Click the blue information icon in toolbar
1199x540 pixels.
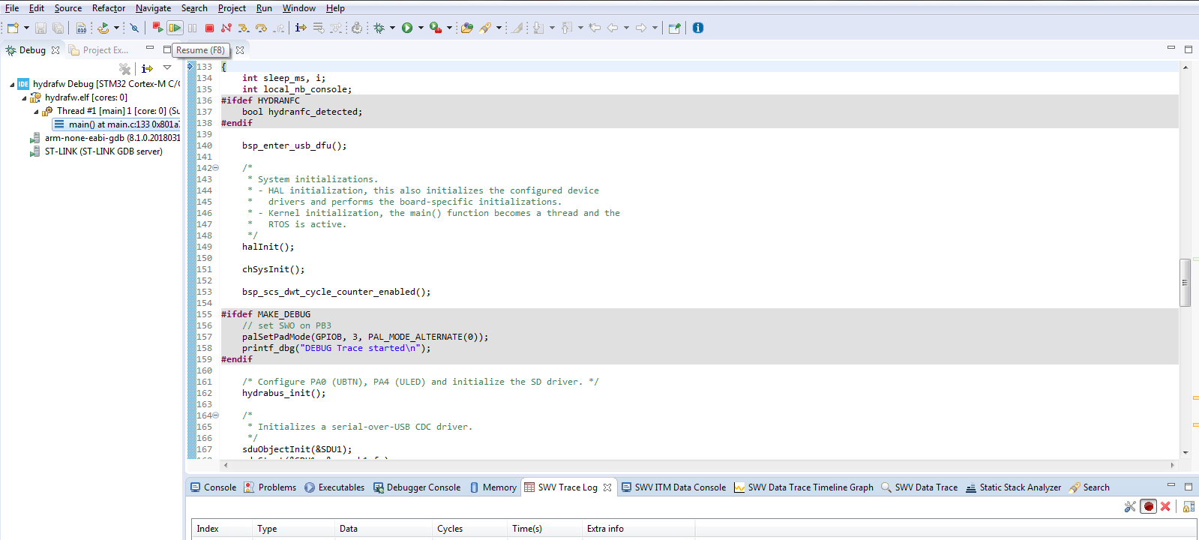(x=698, y=28)
